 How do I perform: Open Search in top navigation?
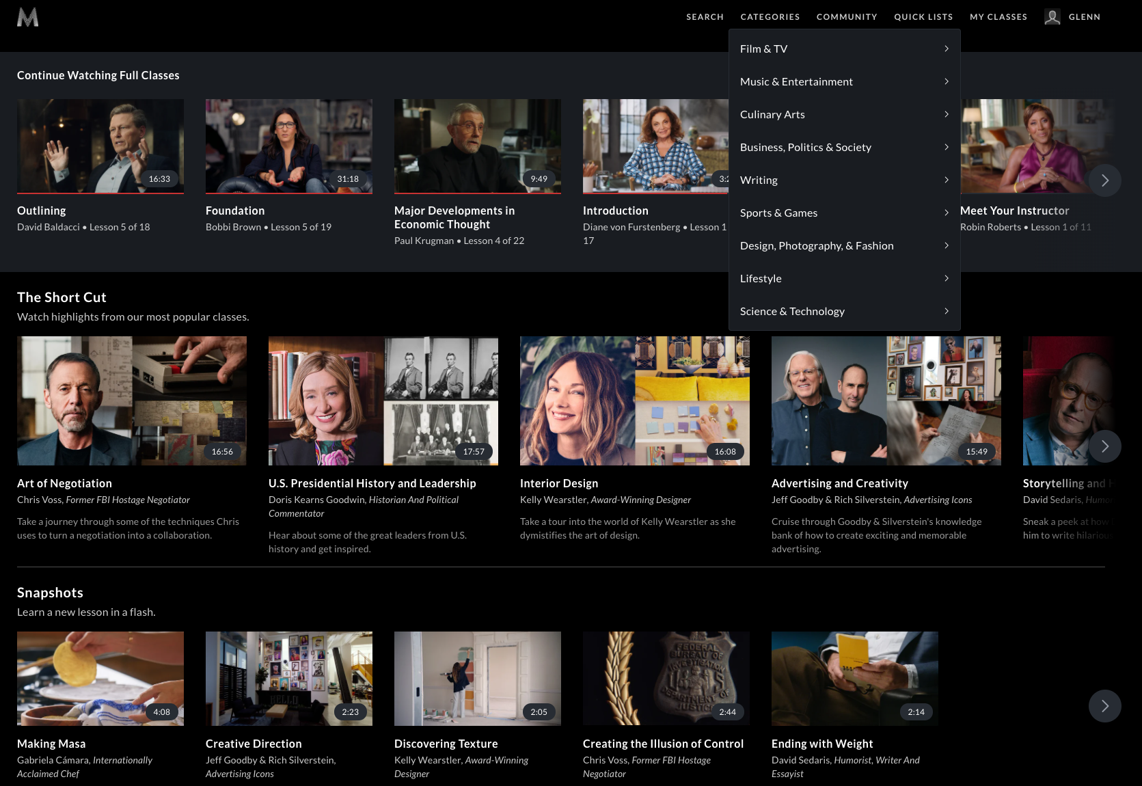(x=705, y=17)
